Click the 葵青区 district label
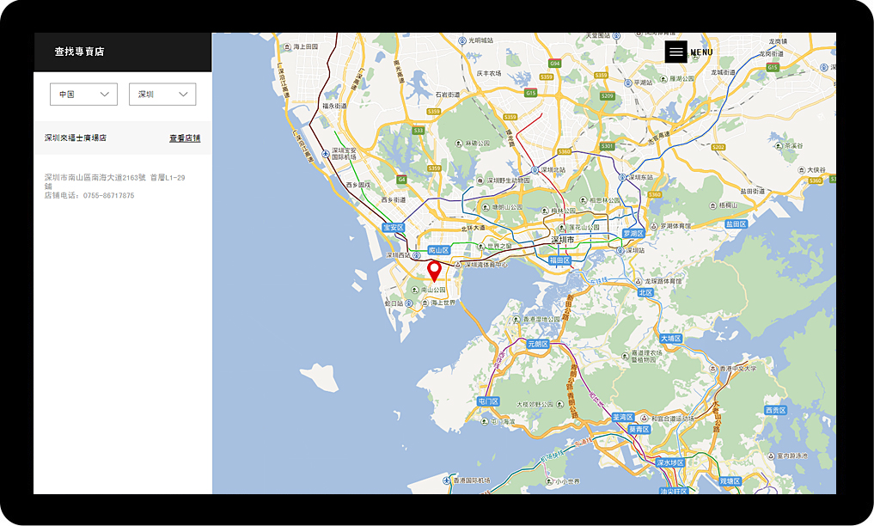 (x=639, y=429)
